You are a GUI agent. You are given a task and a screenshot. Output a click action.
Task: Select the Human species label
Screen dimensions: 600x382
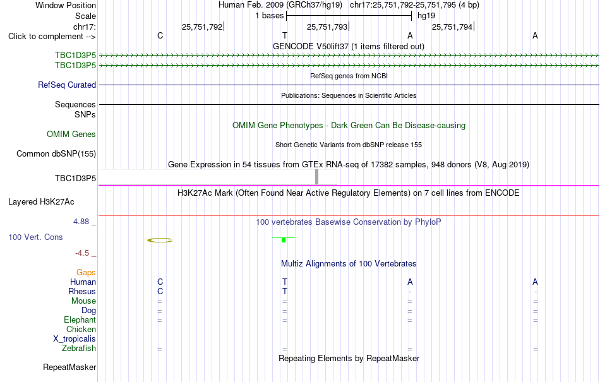83,282
